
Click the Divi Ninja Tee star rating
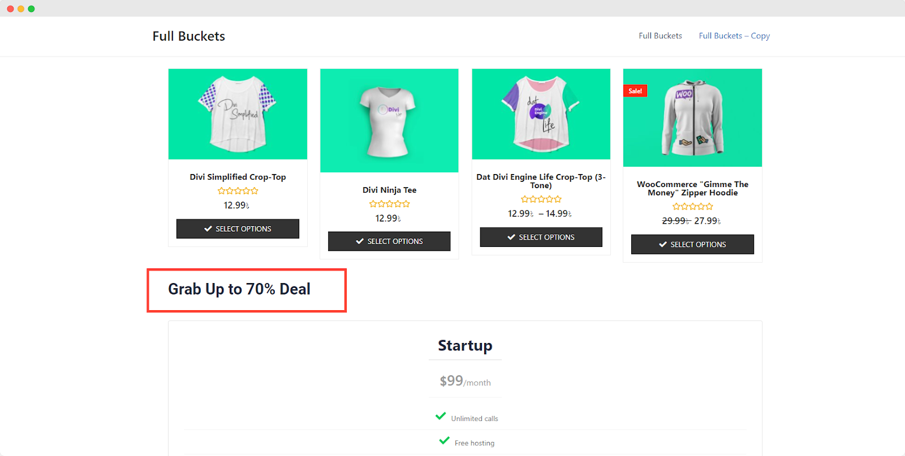[389, 204]
